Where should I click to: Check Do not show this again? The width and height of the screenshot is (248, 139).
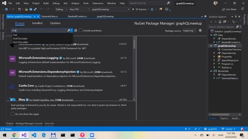coord(12,114)
